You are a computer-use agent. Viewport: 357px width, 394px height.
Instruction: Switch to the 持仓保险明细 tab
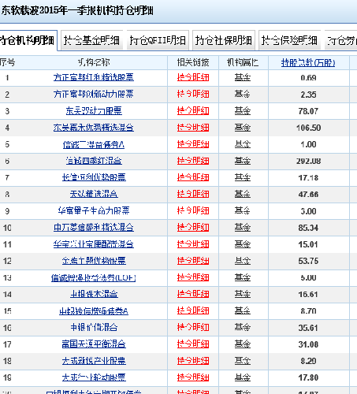pyautogui.click(x=289, y=40)
